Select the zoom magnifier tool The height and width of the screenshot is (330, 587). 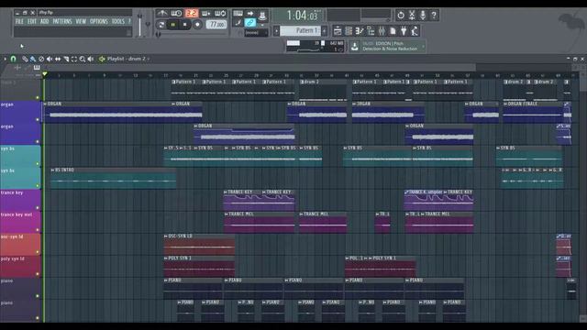[x=83, y=59]
